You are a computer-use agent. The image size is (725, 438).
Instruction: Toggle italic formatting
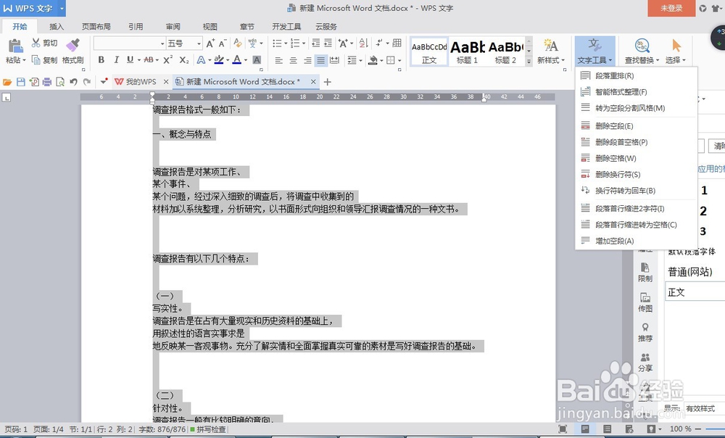pos(116,59)
